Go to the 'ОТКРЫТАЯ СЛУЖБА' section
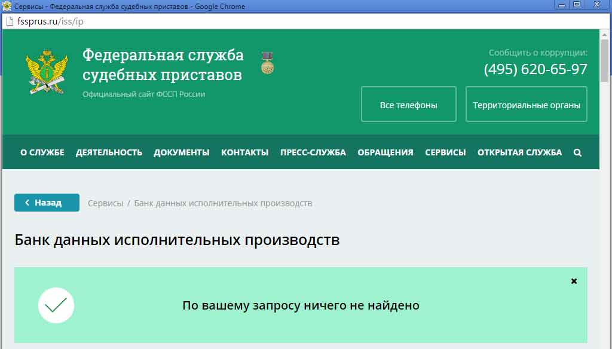This screenshot has height=349, width=612. coord(519,152)
